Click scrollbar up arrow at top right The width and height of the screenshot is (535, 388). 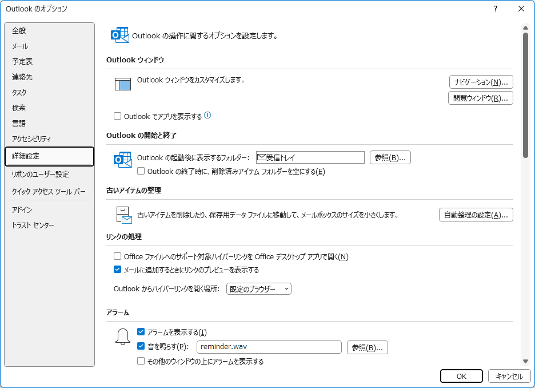coord(525,27)
